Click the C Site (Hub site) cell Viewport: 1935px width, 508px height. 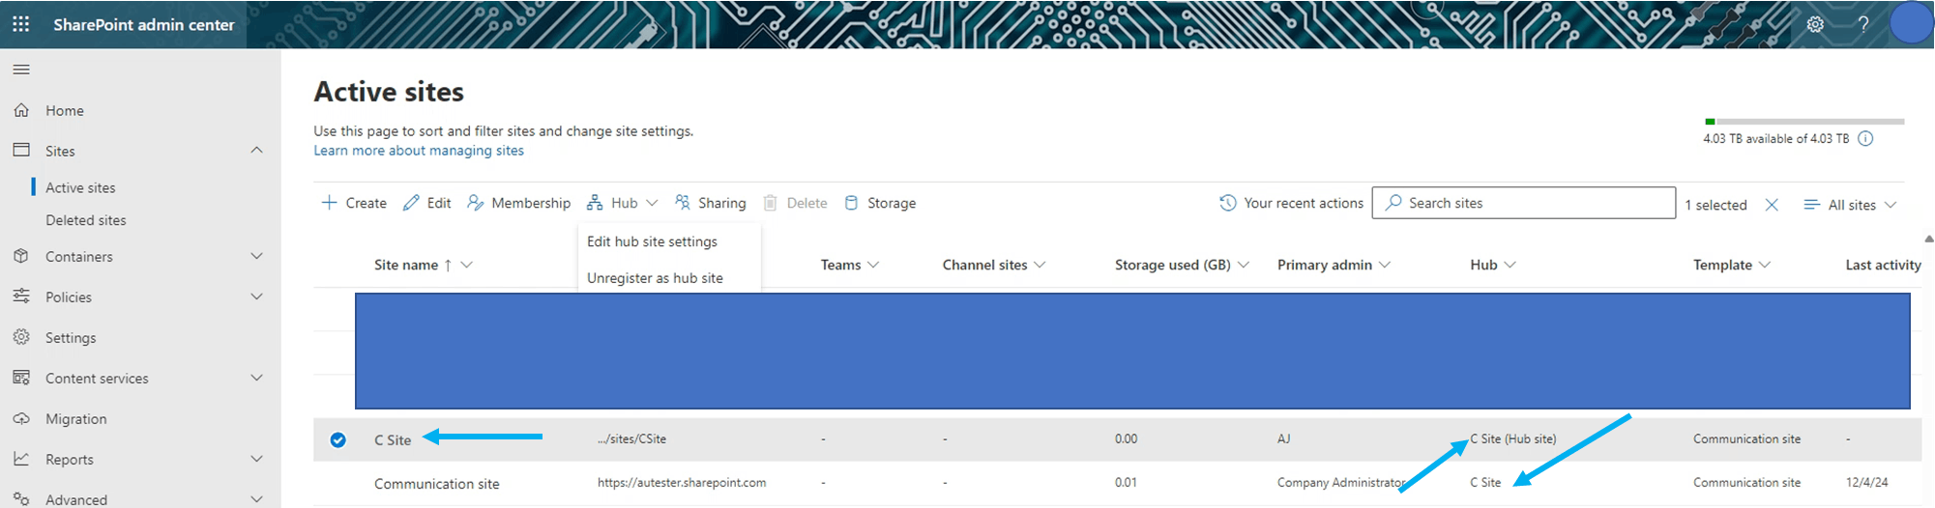pos(1513,438)
